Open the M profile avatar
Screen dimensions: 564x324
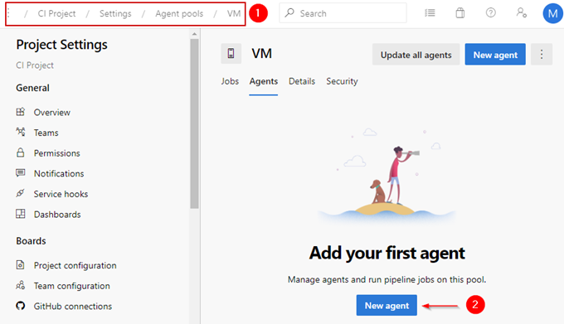(552, 13)
